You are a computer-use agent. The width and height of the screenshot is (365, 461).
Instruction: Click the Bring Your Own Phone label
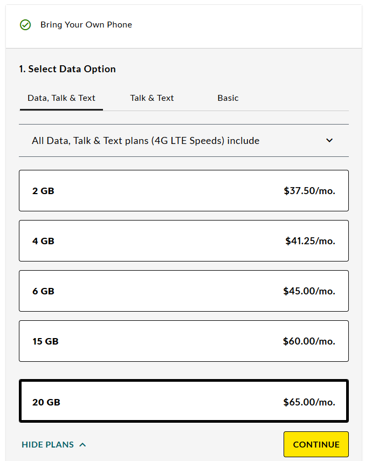click(86, 25)
